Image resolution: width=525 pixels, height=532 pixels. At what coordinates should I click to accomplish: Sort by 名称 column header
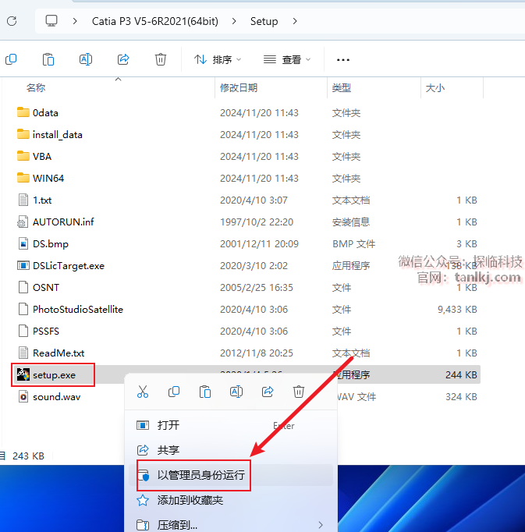(36, 88)
